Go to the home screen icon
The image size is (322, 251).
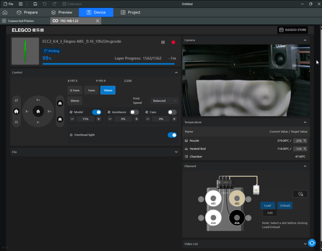click(x=5, y=13)
